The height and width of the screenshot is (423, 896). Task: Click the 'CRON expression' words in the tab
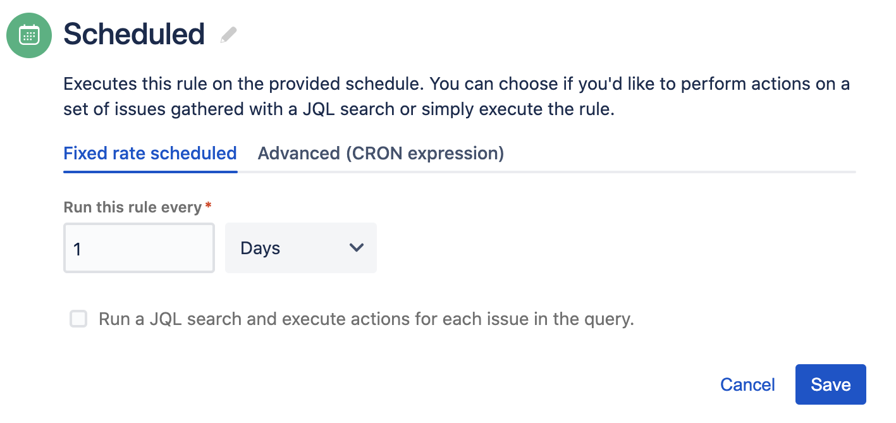coord(425,154)
